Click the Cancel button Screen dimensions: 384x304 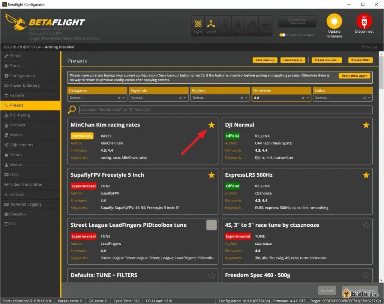click(x=327, y=290)
